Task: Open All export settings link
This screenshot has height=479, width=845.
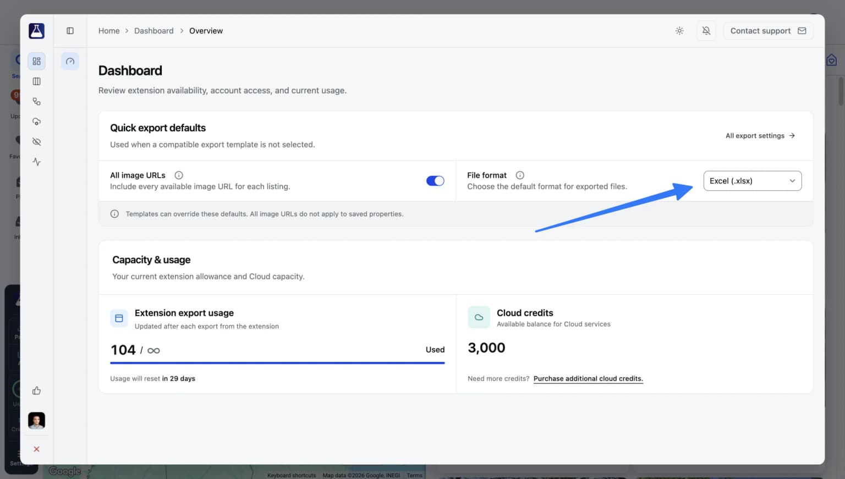Action: 760,136
